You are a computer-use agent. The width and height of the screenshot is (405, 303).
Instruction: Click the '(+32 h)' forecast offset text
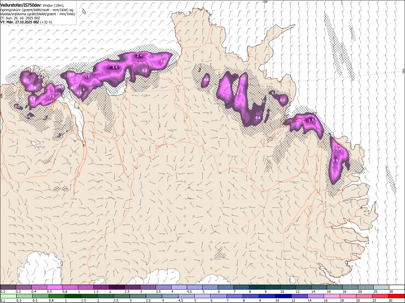(46, 22)
